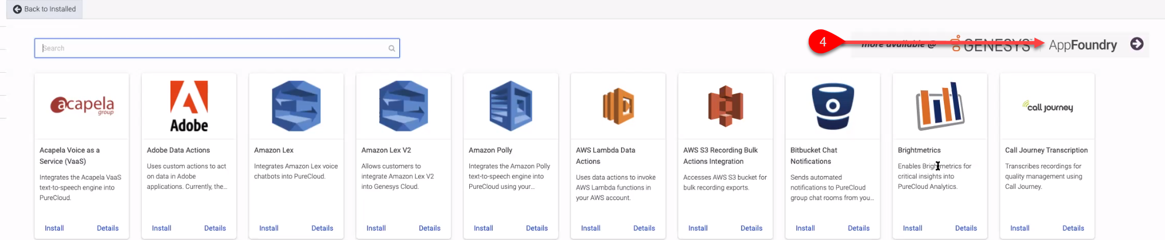This screenshot has height=240, width=1165.
Task: Open the AppFoundry arrow icon
Action: pyautogui.click(x=1137, y=44)
